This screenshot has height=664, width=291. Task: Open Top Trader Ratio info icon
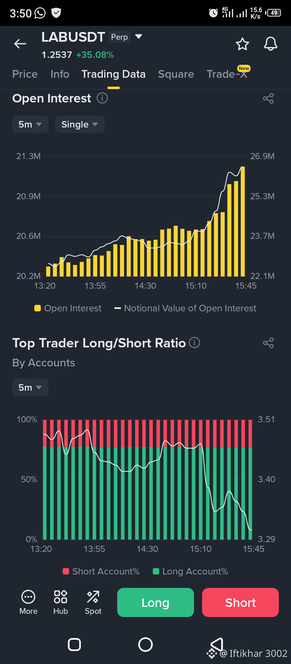pos(194,343)
